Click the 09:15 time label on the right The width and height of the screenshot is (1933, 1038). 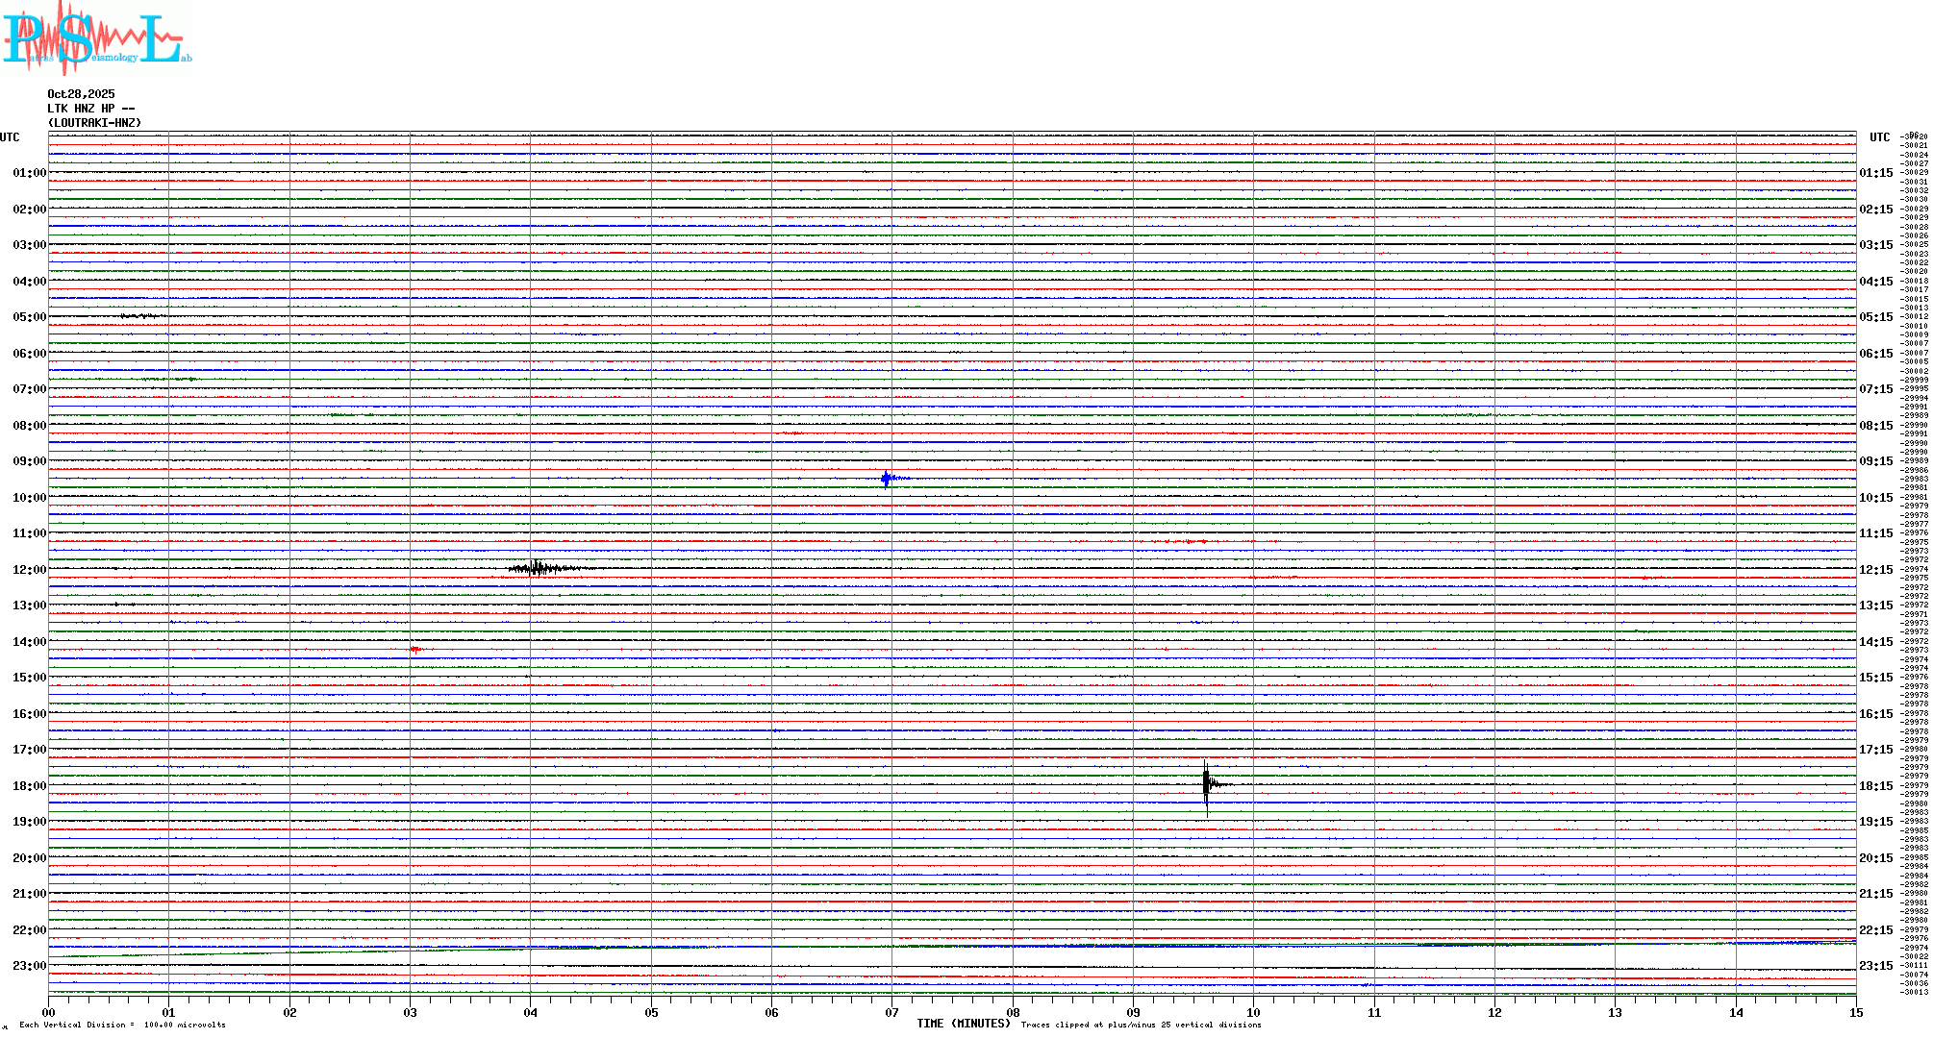1875,461
